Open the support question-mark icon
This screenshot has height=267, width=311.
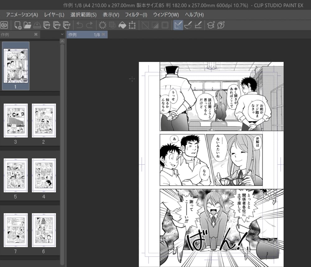click(x=221, y=25)
